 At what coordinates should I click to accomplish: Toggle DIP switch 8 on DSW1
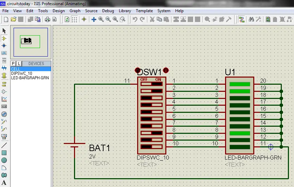[x=151, y=133]
